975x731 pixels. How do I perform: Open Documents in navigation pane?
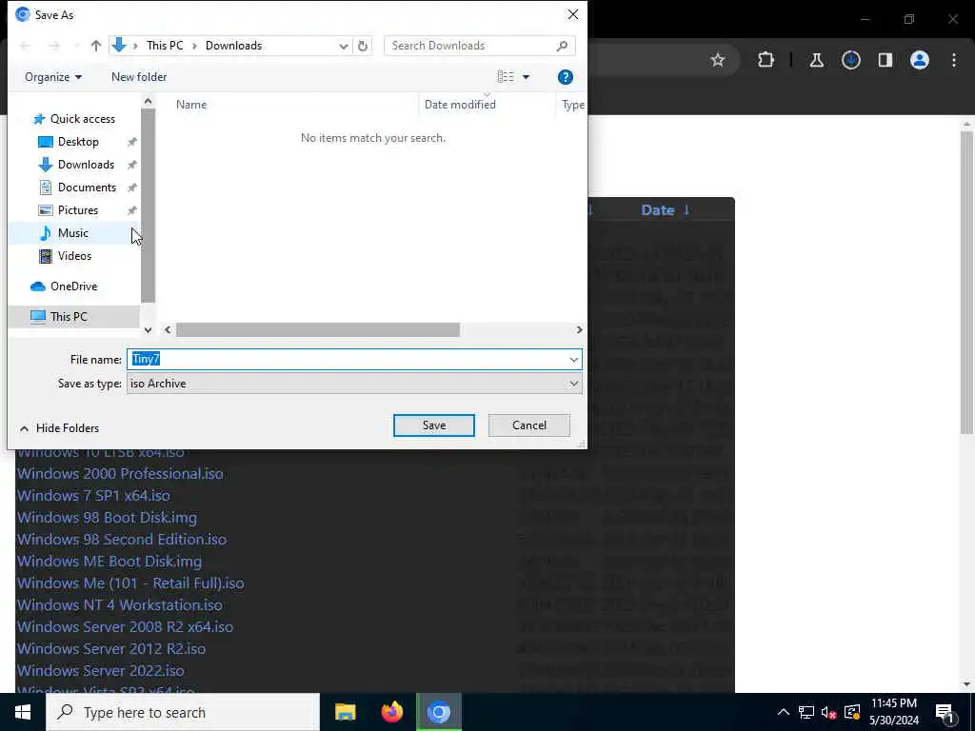pos(87,188)
